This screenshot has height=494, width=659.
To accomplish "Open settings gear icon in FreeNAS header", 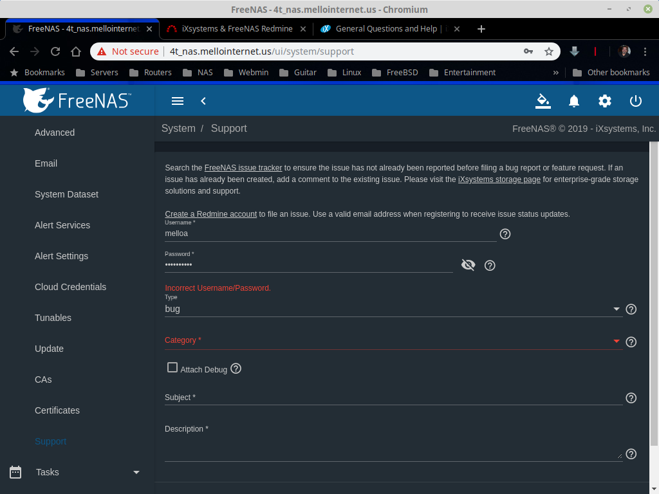I will point(605,101).
